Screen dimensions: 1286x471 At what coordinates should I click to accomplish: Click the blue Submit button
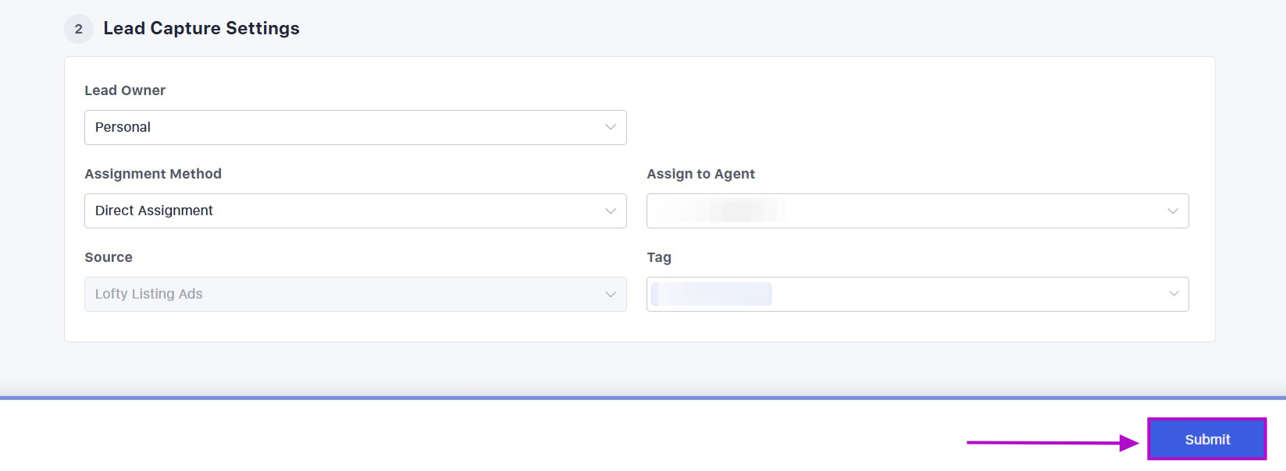pyautogui.click(x=1206, y=439)
